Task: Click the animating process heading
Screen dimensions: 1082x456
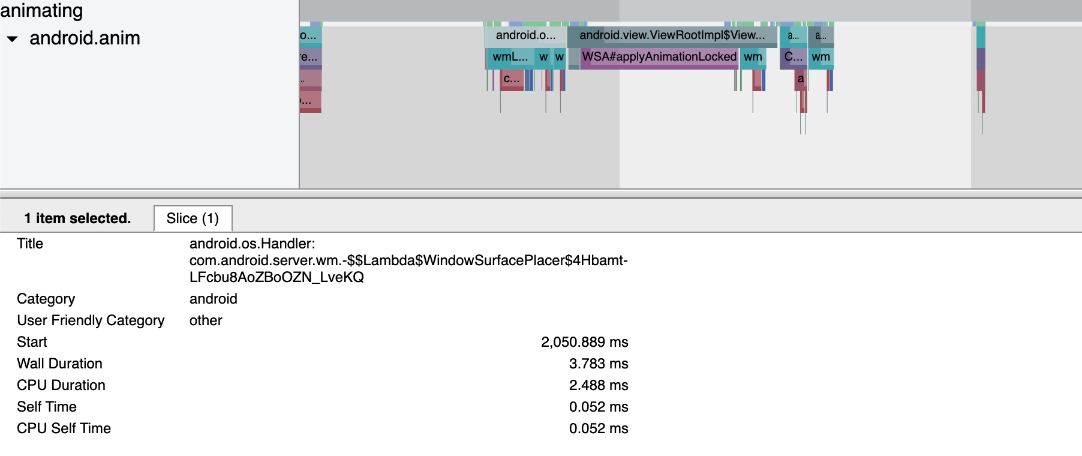Action: coord(42,10)
